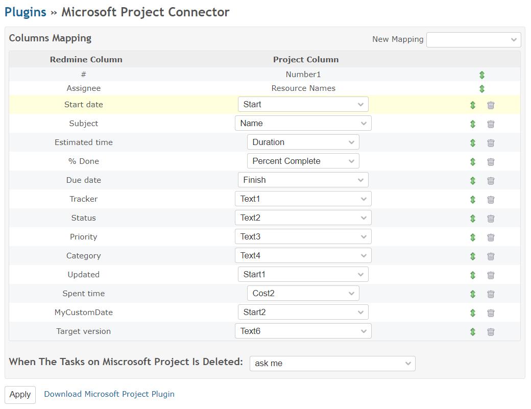Click reorder arrows icon for Assignee row
The height and width of the screenshot is (409, 531).
pos(482,89)
